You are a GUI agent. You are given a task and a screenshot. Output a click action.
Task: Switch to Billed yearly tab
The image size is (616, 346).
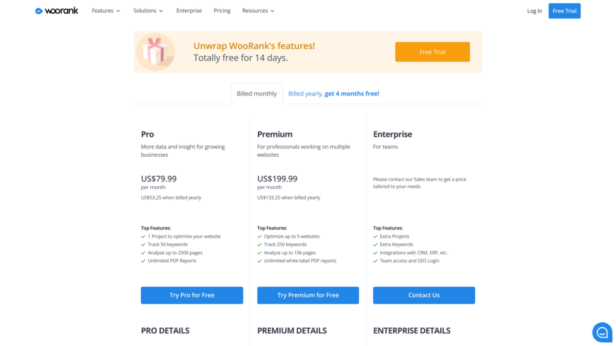[x=333, y=94]
